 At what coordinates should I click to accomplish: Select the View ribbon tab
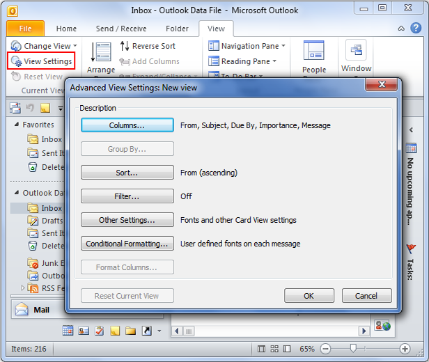[x=216, y=29]
